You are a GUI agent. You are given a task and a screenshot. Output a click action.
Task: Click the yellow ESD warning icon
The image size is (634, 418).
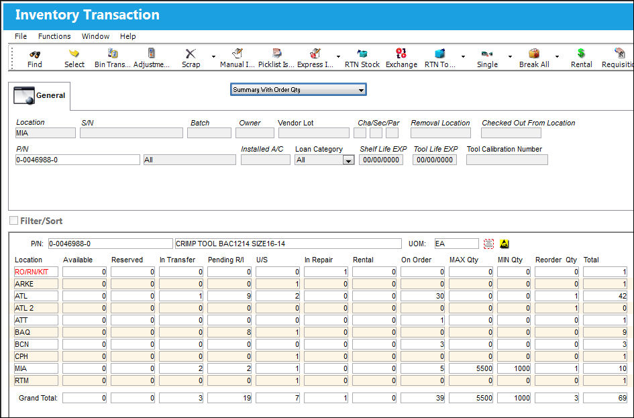pos(505,244)
